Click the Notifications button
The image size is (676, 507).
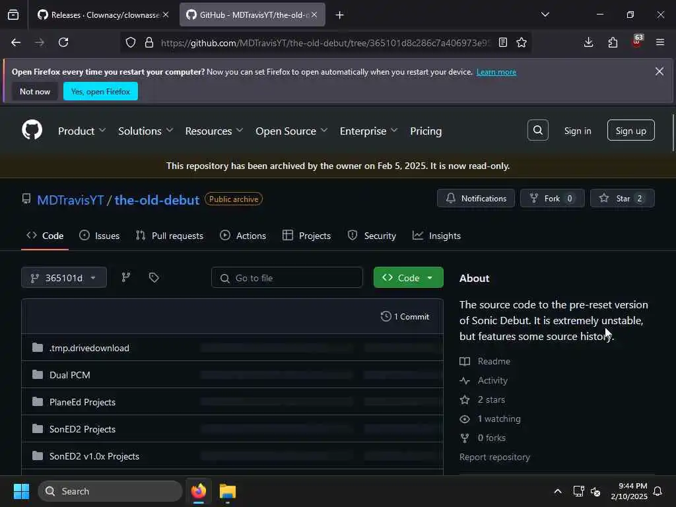point(475,198)
